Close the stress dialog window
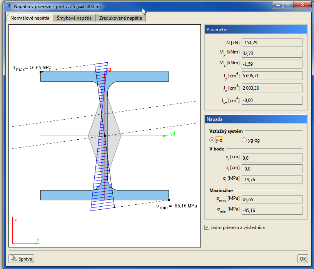The width and height of the screenshot is (314, 269). click(x=302, y=5)
